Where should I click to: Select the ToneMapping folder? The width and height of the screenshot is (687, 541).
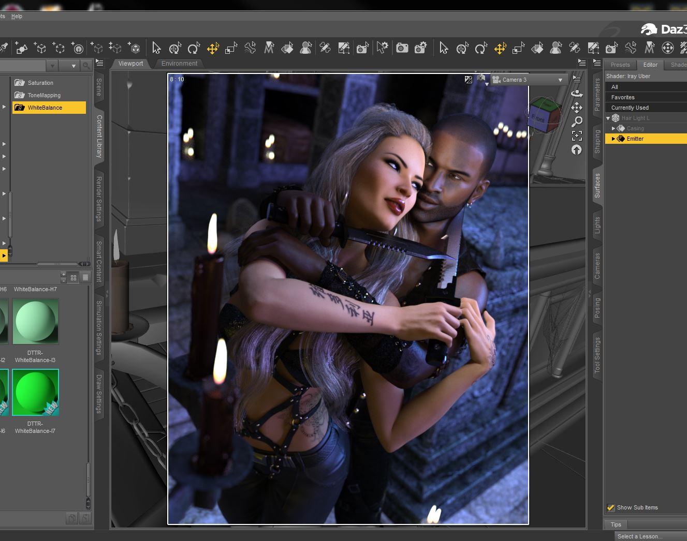click(49, 95)
